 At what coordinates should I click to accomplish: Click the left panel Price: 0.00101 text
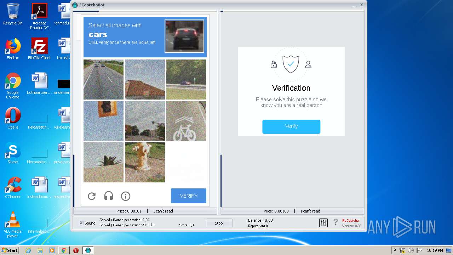point(129,211)
